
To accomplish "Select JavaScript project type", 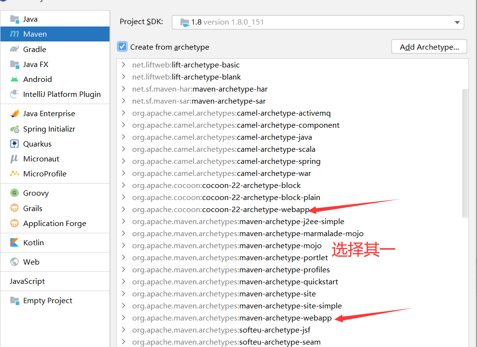I will click(x=27, y=281).
